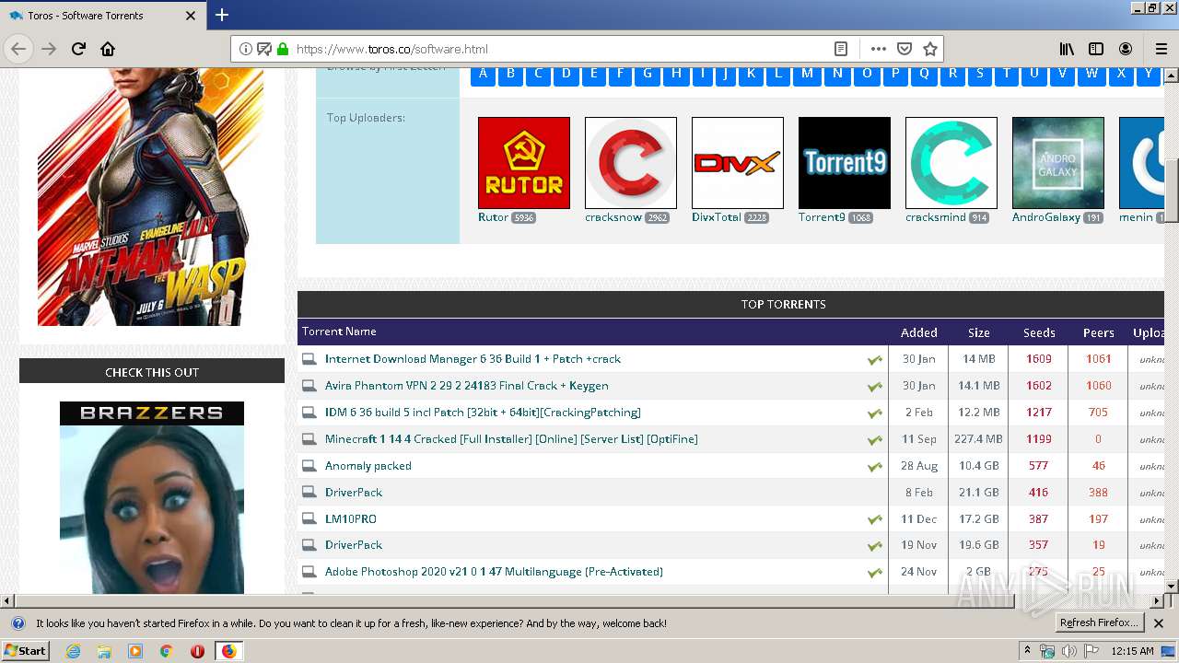Show sidebars toolbar icon

(1096, 49)
